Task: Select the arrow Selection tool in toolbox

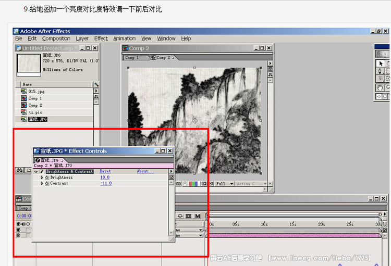Action: click(381, 64)
